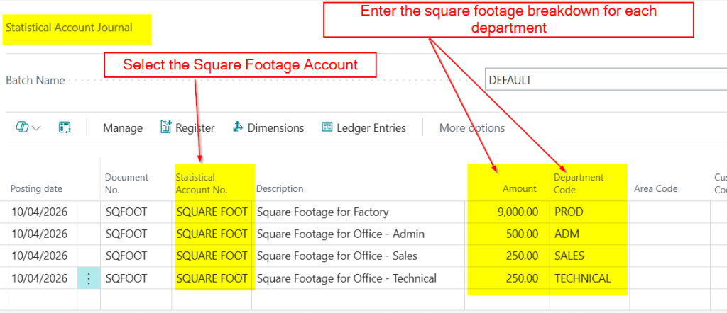The image size is (727, 313).
Task: Click the Department Code column header
Action: 579,183
